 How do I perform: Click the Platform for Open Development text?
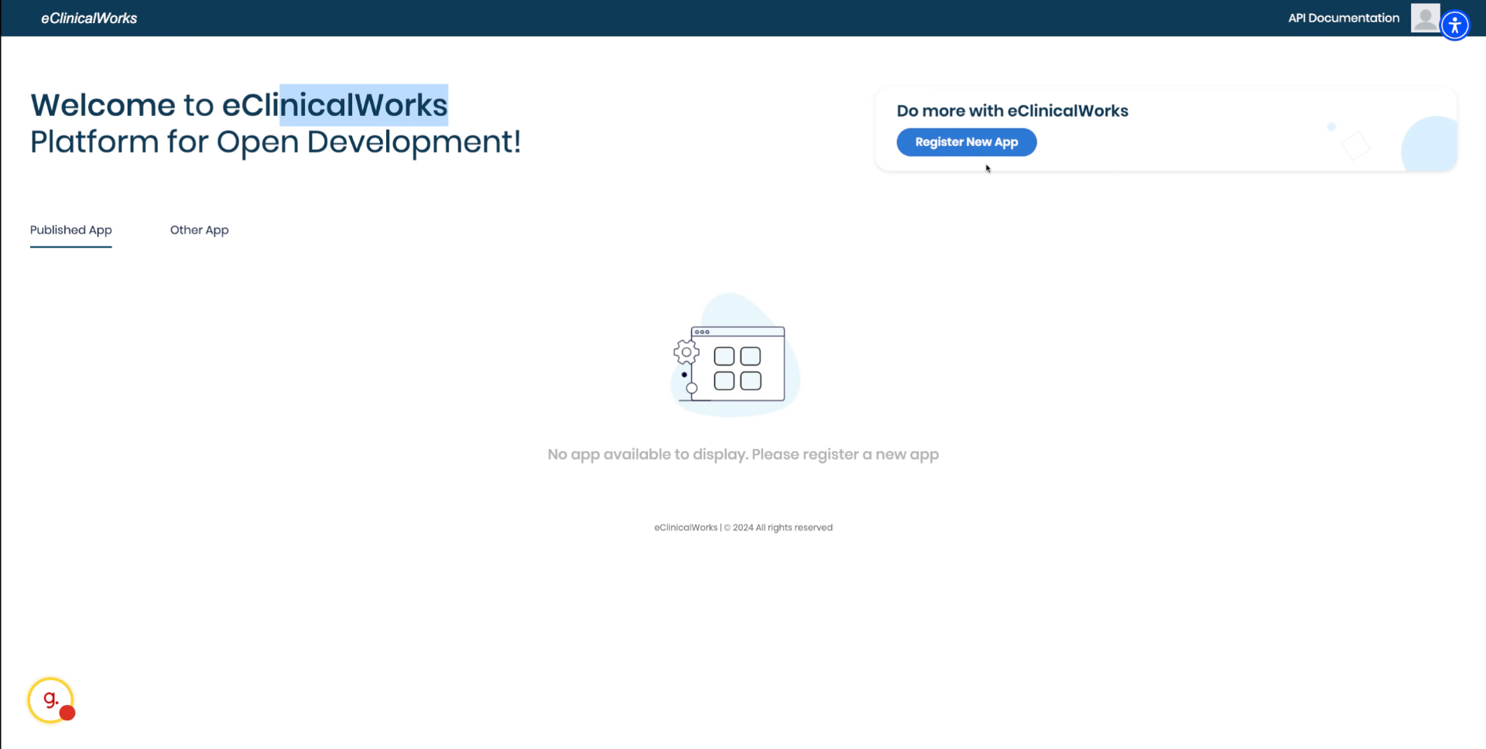pos(275,141)
